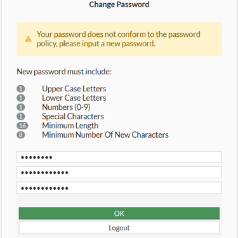Click the badge beside Lower Case Letters
This screenshot has height=238, width=238.
tap(21, 98)
